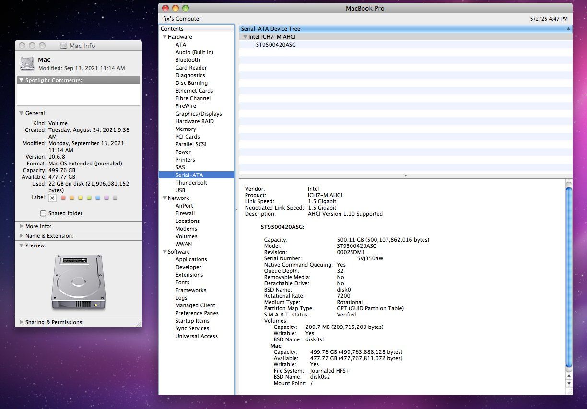Click the Mac Info window resize grip
587x409 pixels.
coord(139,324)
